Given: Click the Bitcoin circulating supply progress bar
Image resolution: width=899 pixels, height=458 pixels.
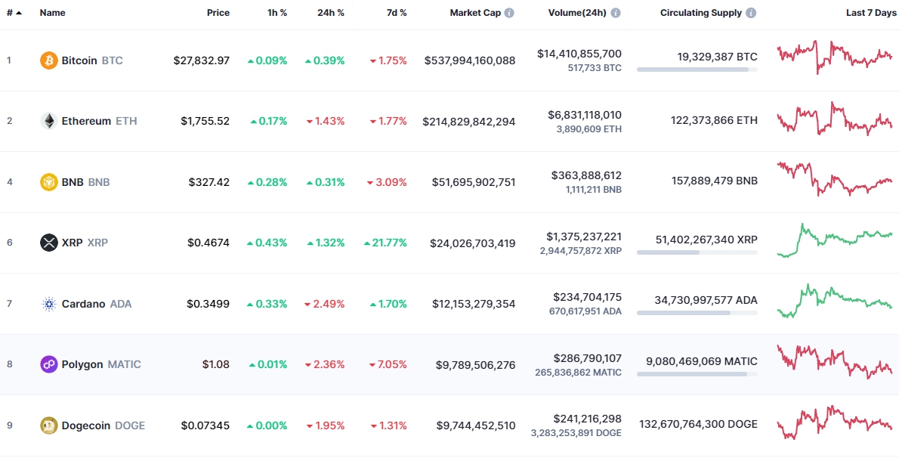Looking at the screenshot, I should (697, 70).
